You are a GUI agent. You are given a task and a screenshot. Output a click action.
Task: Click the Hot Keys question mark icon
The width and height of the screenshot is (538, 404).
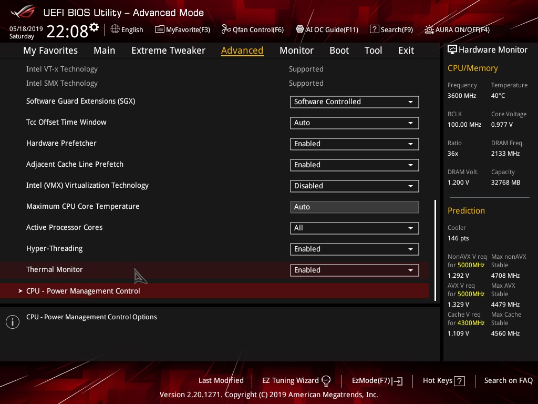coord(459,381)
